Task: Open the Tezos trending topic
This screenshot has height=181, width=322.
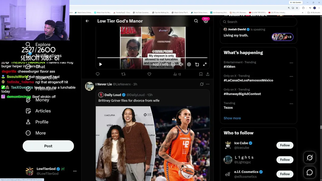Action: point(228,108)
